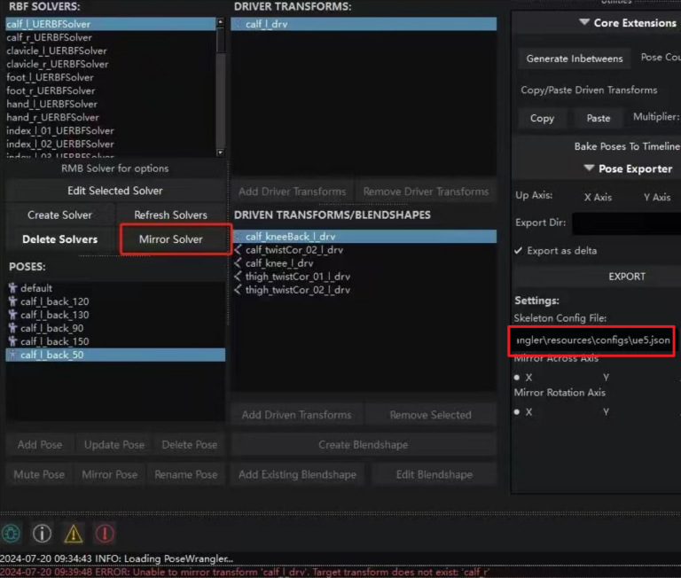The width and height of the screenshot is (681, 578).
Task: Click the pose icon beside default
Action: (x=12, y=288)
